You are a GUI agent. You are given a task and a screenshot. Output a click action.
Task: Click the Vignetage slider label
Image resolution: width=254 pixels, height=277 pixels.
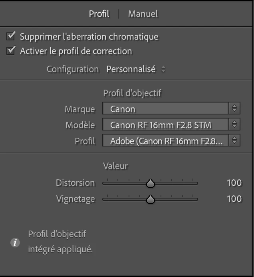click(x=76, y=199)
